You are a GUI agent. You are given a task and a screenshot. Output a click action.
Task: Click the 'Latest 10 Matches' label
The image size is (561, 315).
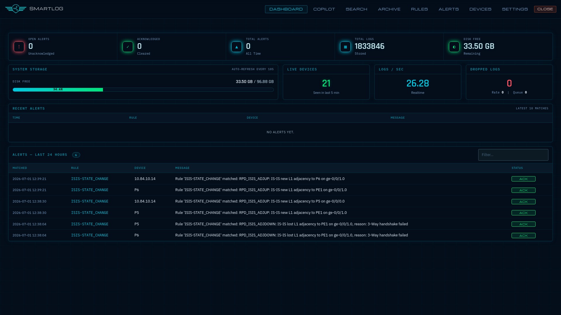[x=532, y=108]
